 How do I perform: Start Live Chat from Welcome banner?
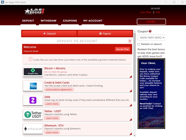[x=123, y=49]
